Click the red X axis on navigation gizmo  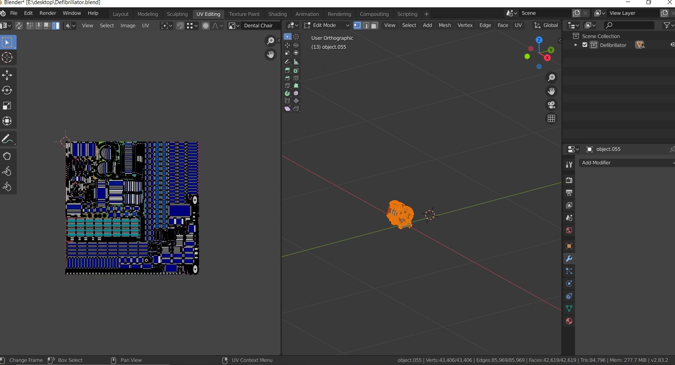click(547, 58)
